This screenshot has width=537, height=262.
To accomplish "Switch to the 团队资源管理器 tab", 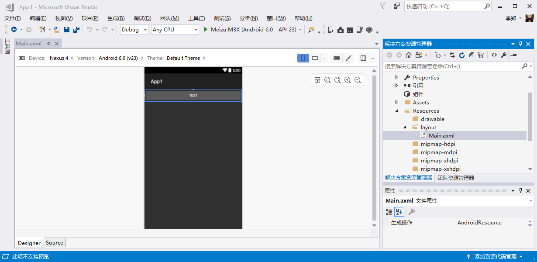I will coord(456,178).
